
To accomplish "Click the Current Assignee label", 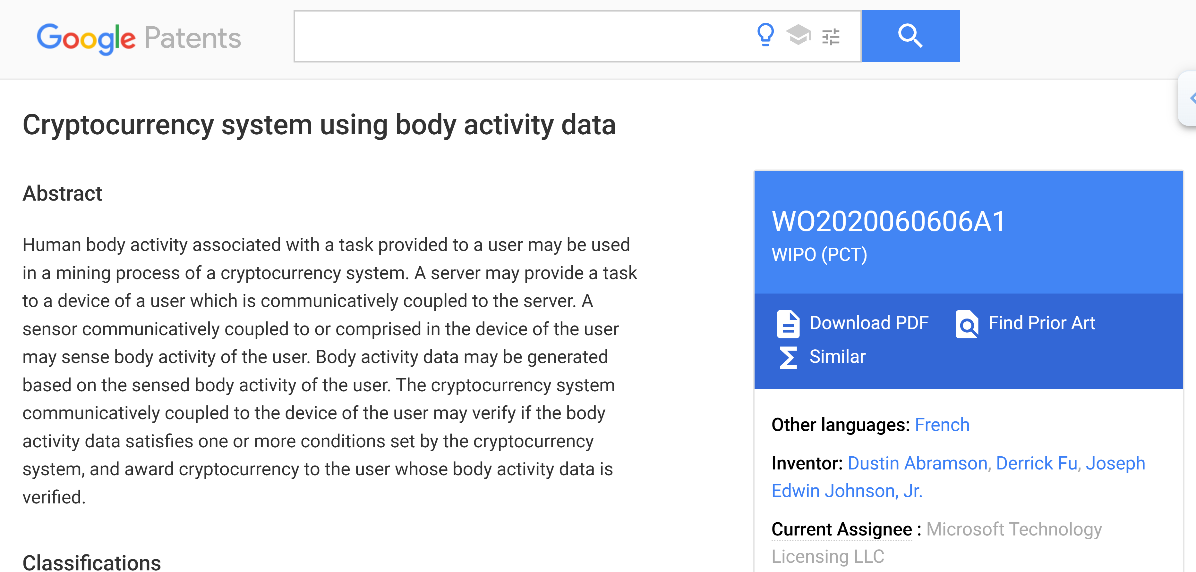I will tap(841, 529).
